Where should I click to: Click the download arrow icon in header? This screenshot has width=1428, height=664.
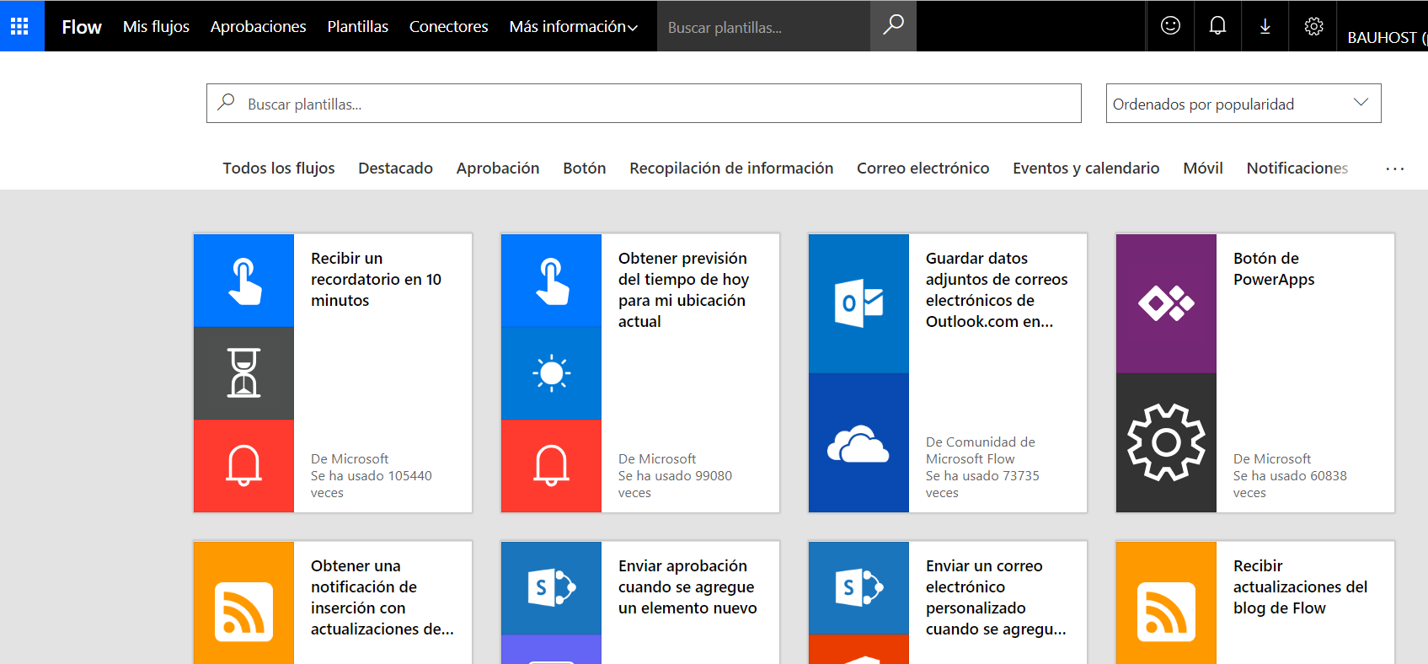[x=1265, y=26]
